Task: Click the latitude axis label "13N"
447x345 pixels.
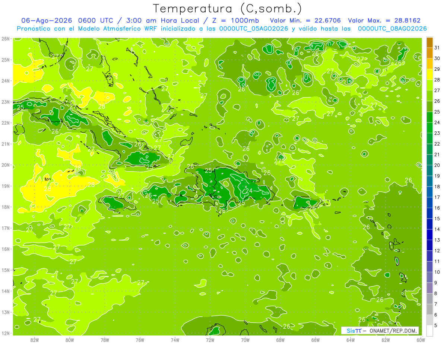Action: click(x=6, y=312)
